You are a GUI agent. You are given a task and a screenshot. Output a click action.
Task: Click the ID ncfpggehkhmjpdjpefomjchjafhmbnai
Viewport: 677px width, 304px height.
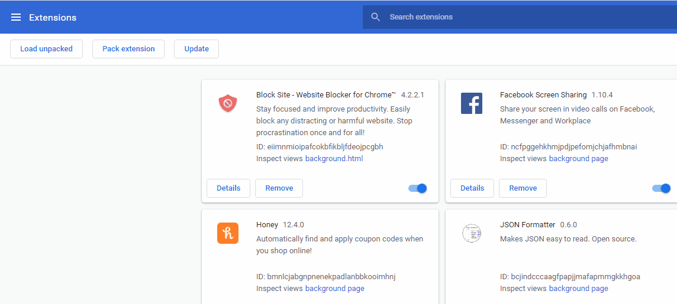pos(569,147)
